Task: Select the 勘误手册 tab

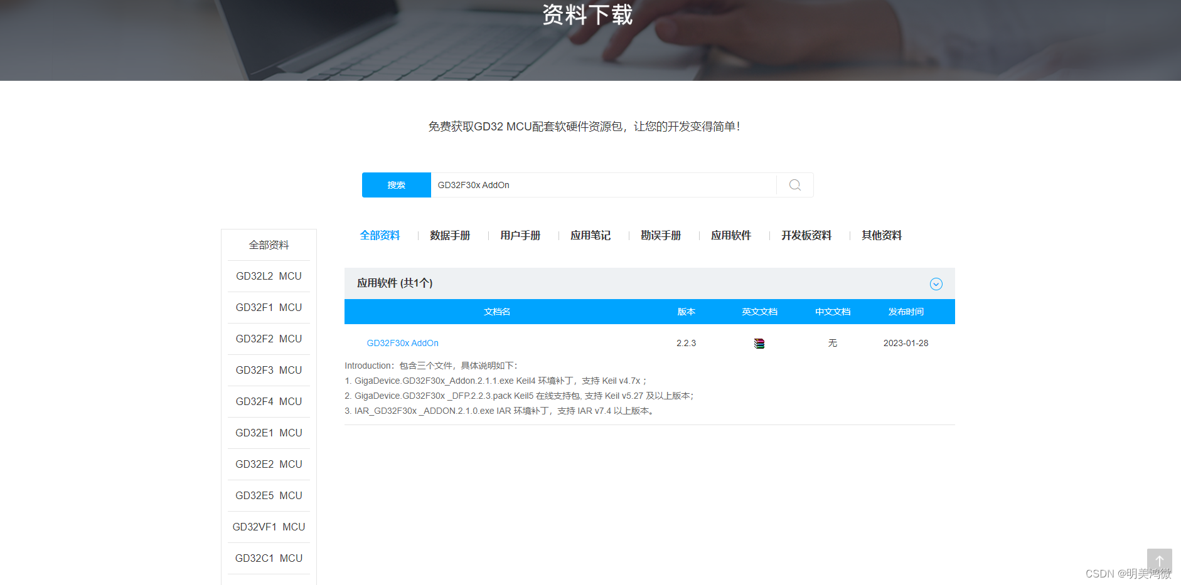Action: point(661,235)
